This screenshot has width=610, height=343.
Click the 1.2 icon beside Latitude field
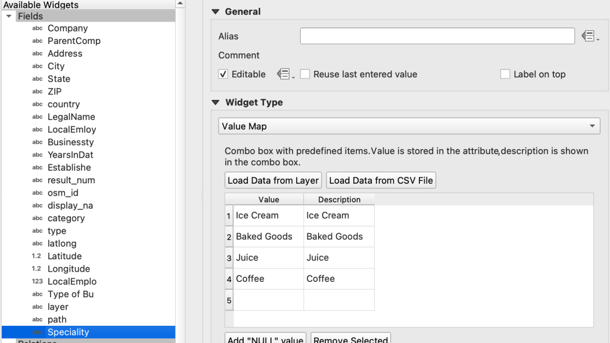click(x=37, y=256)
